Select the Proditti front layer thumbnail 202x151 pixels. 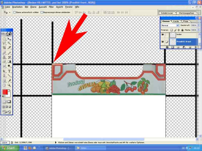click(x=173, y=42)
